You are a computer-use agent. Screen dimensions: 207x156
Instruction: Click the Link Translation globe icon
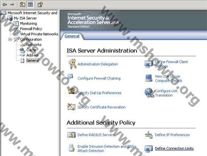149,93
